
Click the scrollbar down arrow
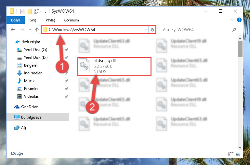click(240, 148)
